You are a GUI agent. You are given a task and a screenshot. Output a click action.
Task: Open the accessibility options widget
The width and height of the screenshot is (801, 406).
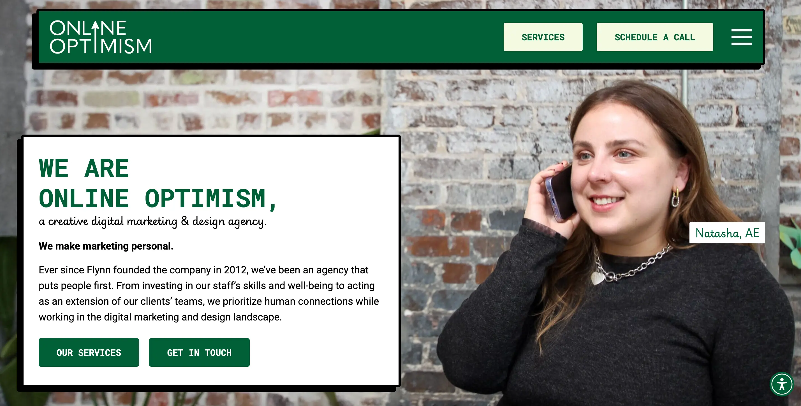click(782, 384)
